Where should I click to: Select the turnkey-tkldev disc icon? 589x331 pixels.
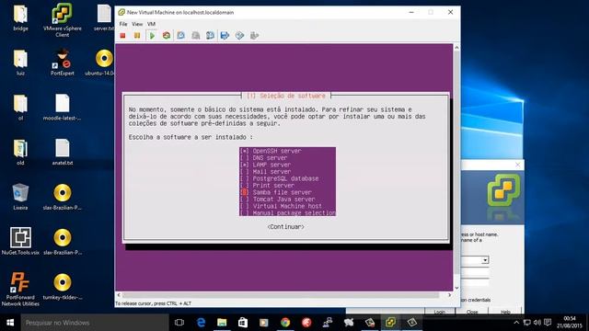(x=62, y=286)
